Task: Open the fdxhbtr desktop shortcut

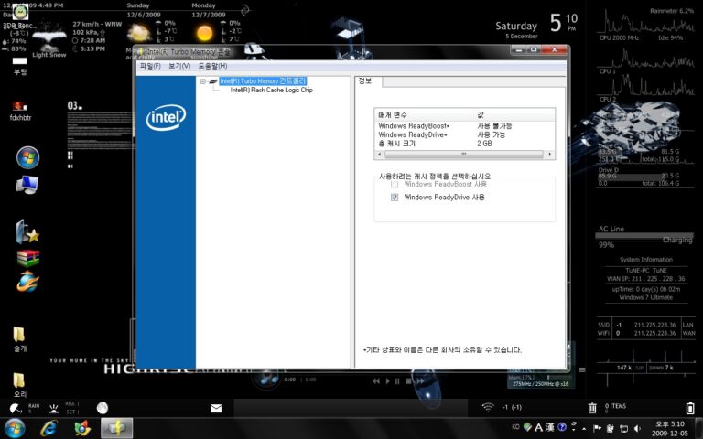Action: coord(20,112)
